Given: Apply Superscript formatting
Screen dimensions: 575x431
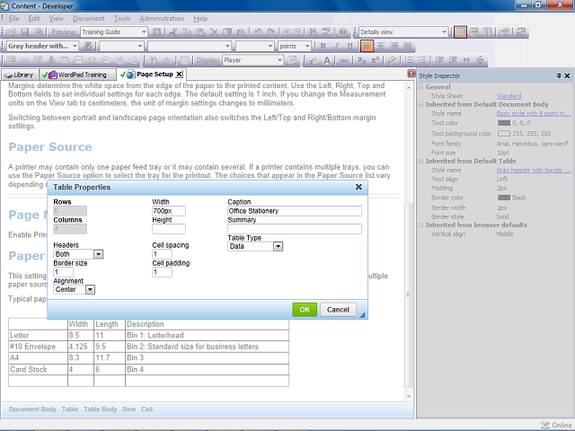Looking at the screenshot, I should pyautogui.click(x=375, y=60).
